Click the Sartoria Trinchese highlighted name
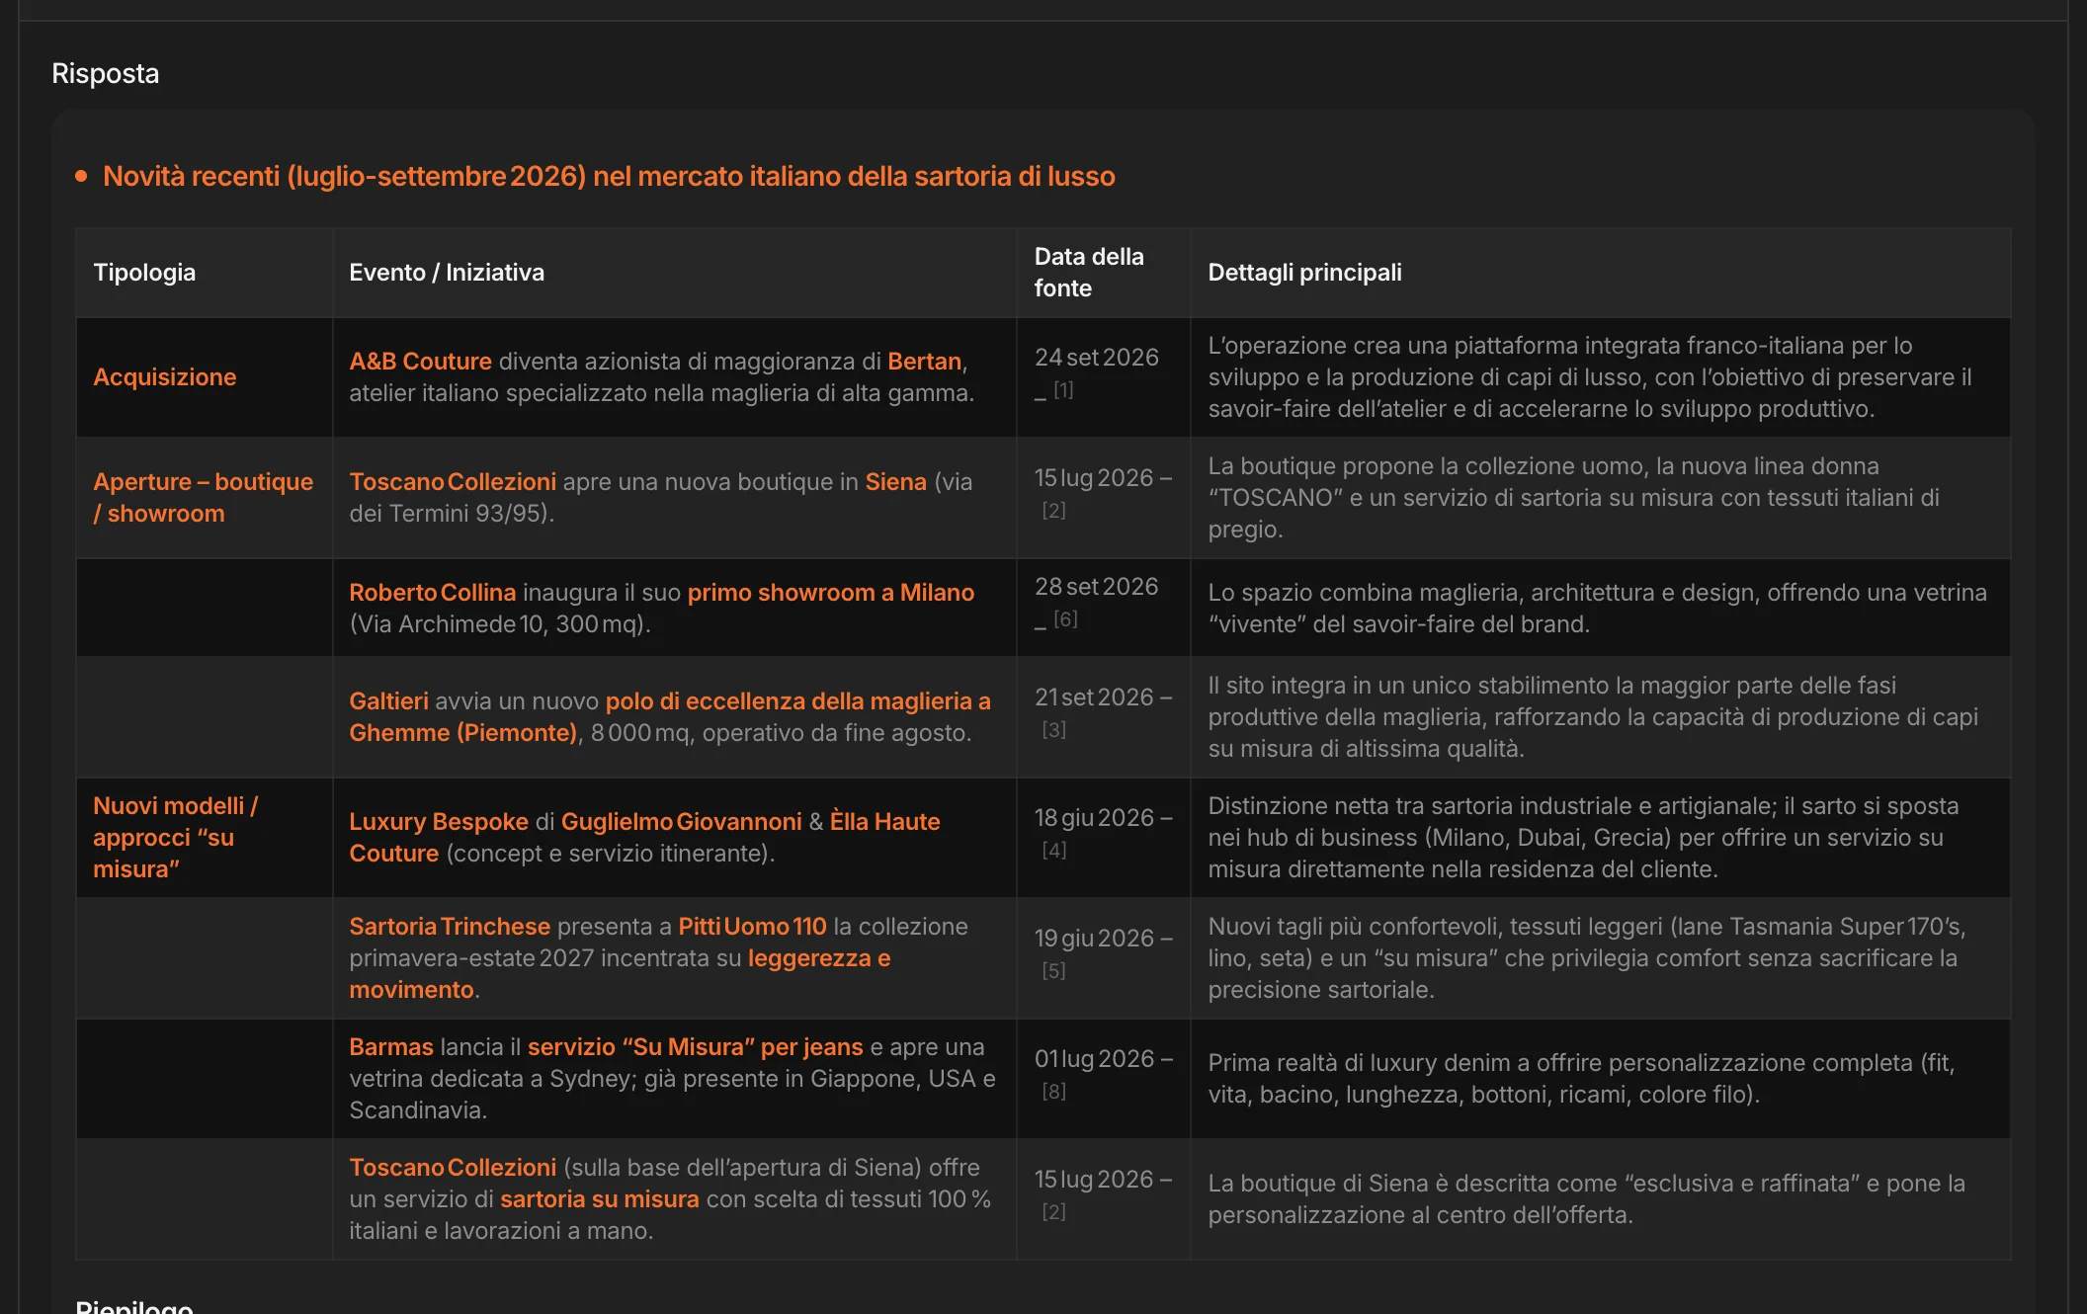 tap(449, 927)
